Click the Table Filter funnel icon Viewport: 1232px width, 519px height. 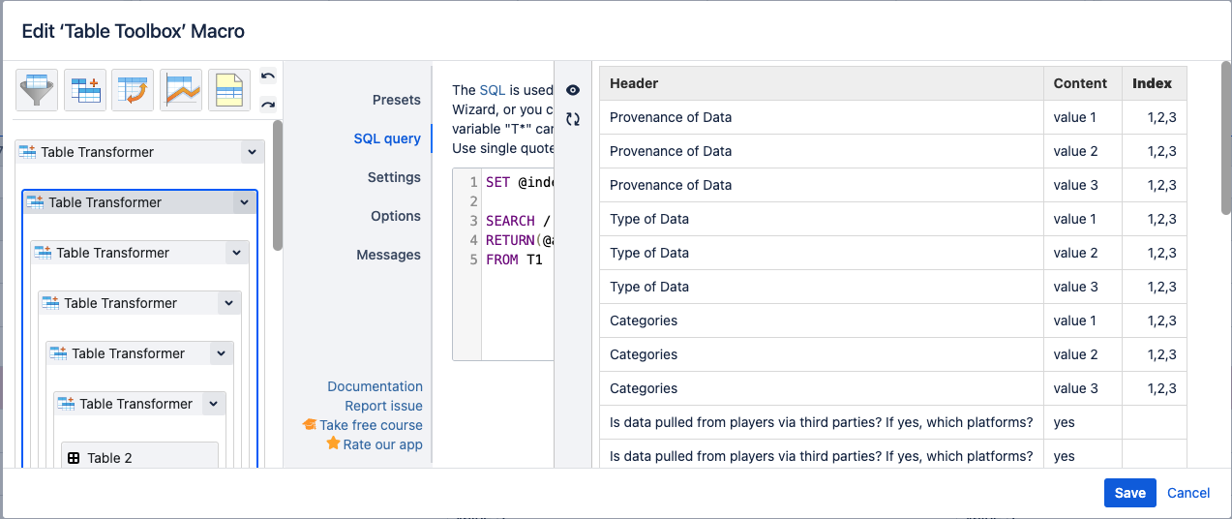37,90
